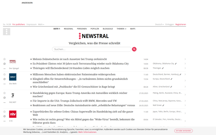Click the For publishers link
Viewport: 216px width, 135px height.
(x=19, y=24)
